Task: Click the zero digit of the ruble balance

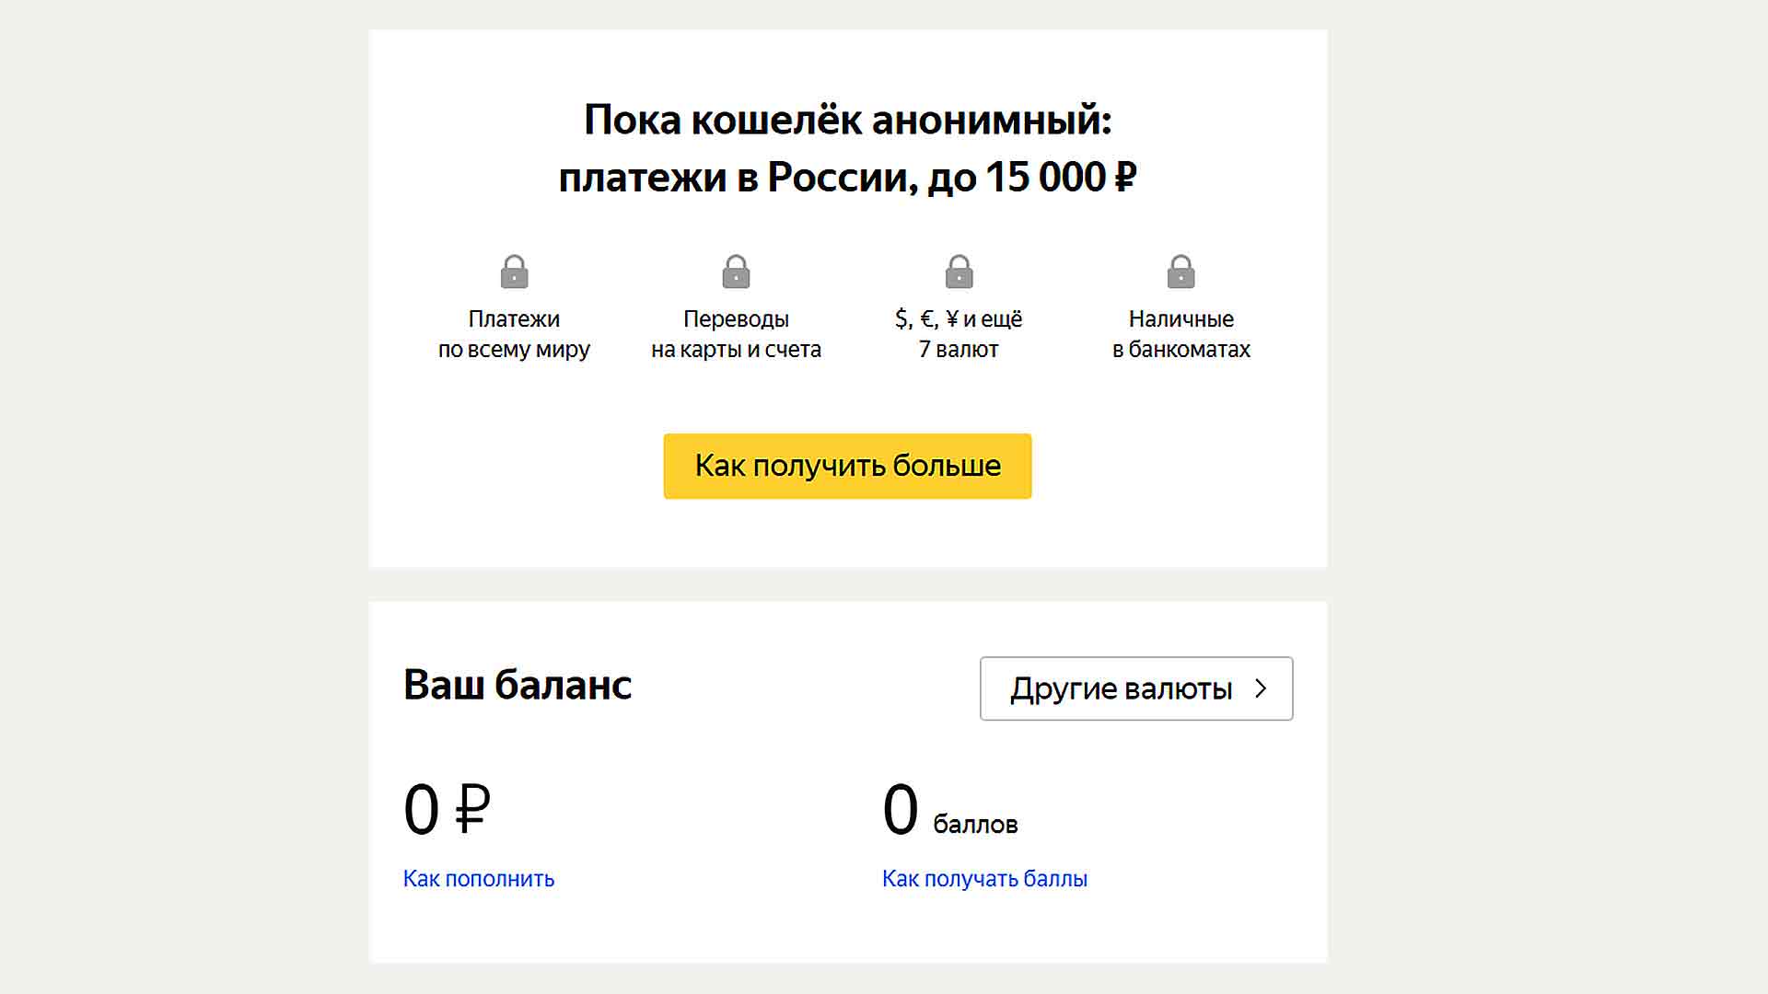Action: (x=422, y=810)
